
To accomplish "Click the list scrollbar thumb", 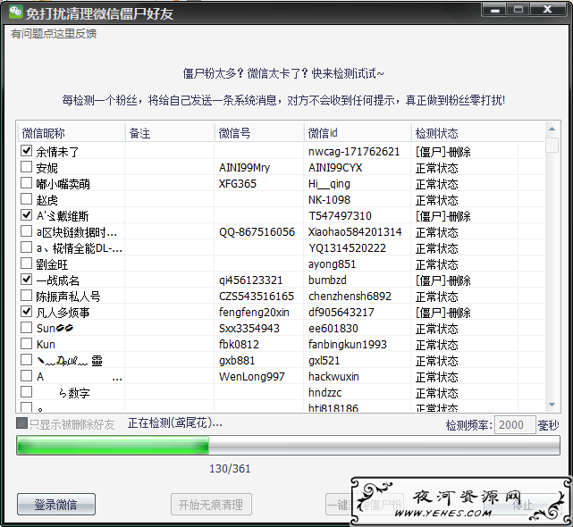I will click(552, 145).
